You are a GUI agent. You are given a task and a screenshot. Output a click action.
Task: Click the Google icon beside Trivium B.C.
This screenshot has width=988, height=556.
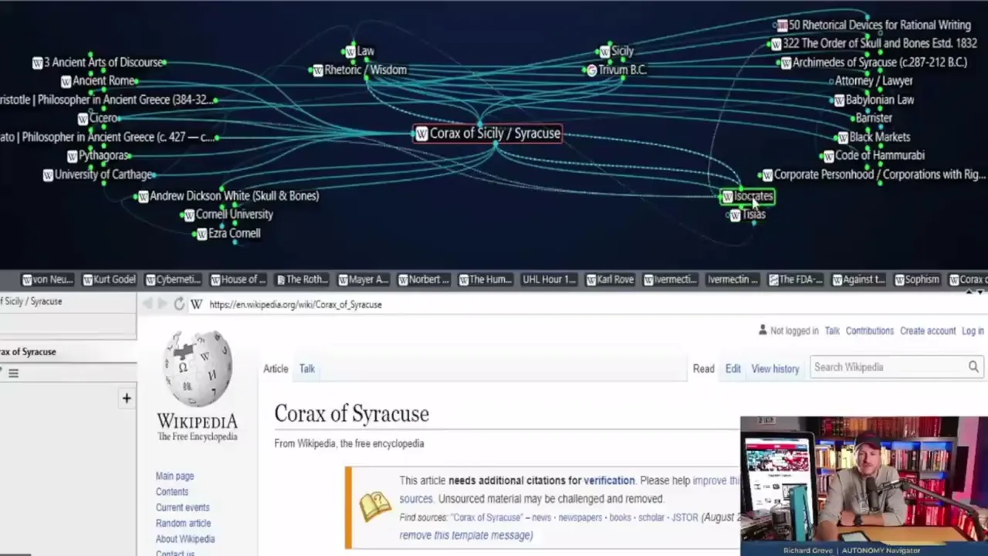tap(592, 70)
